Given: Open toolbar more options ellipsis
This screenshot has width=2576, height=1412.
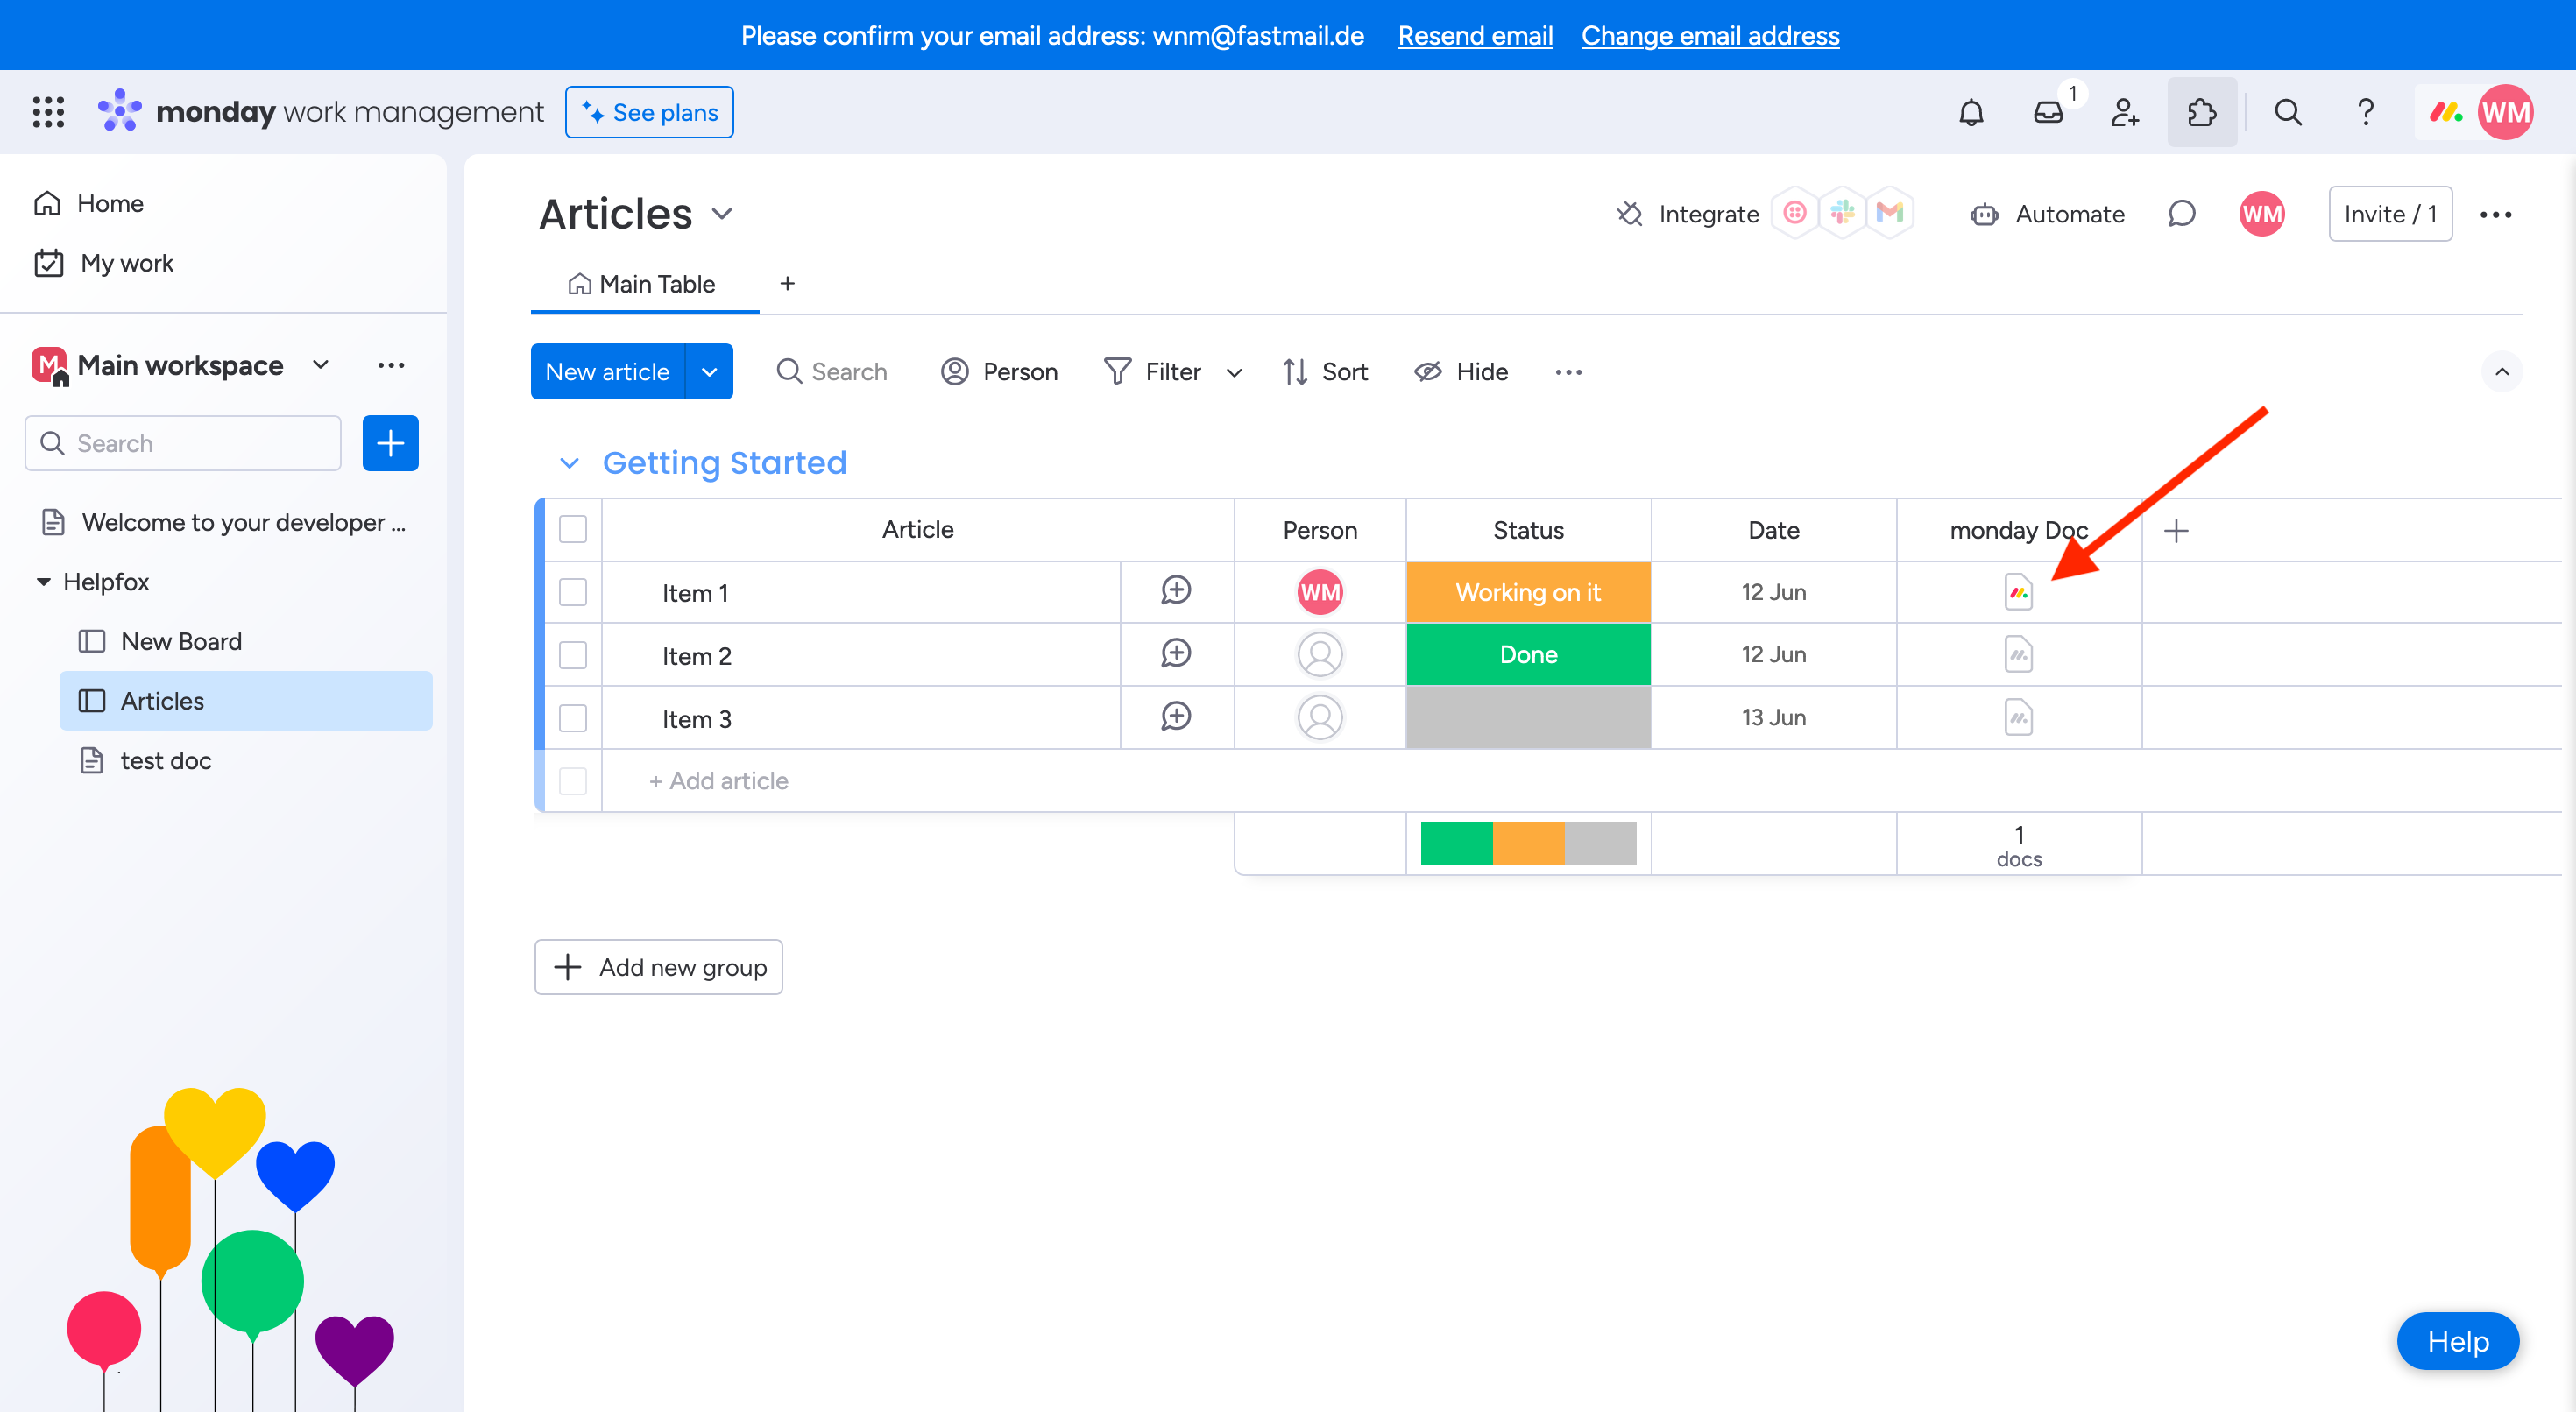Looking at the screenshot, I should pos(1568,372).
